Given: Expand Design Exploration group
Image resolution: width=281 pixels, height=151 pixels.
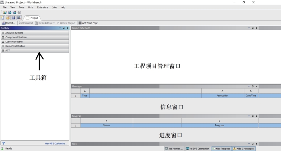Looking at the screenshot, I should pos(3,46).
